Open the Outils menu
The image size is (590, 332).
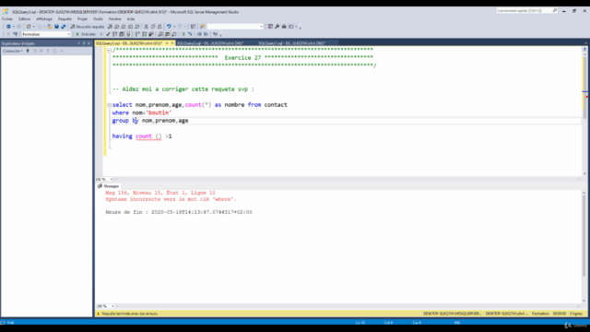pos(98,18)
